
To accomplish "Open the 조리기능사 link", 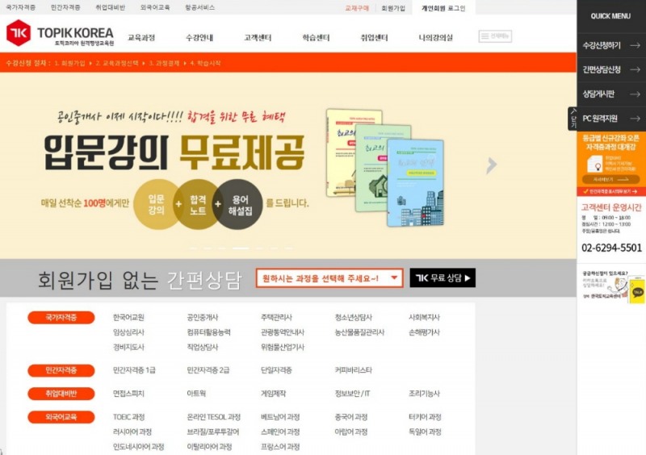I will pyautogui.click(x=425, y=394).
